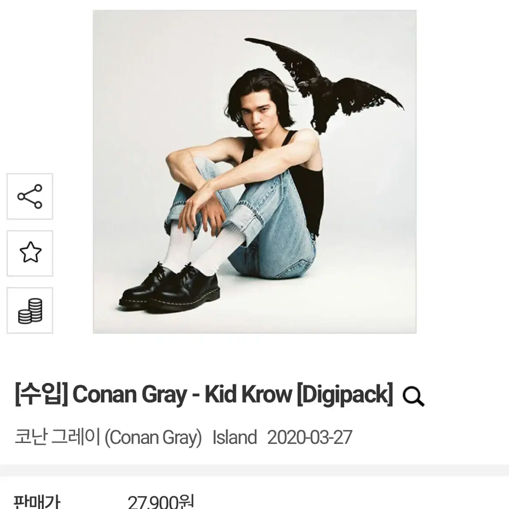Click the release date 2020-03-27
This screenshot has height=509, width=509.
pyautogui.click(x=310, y=437)
